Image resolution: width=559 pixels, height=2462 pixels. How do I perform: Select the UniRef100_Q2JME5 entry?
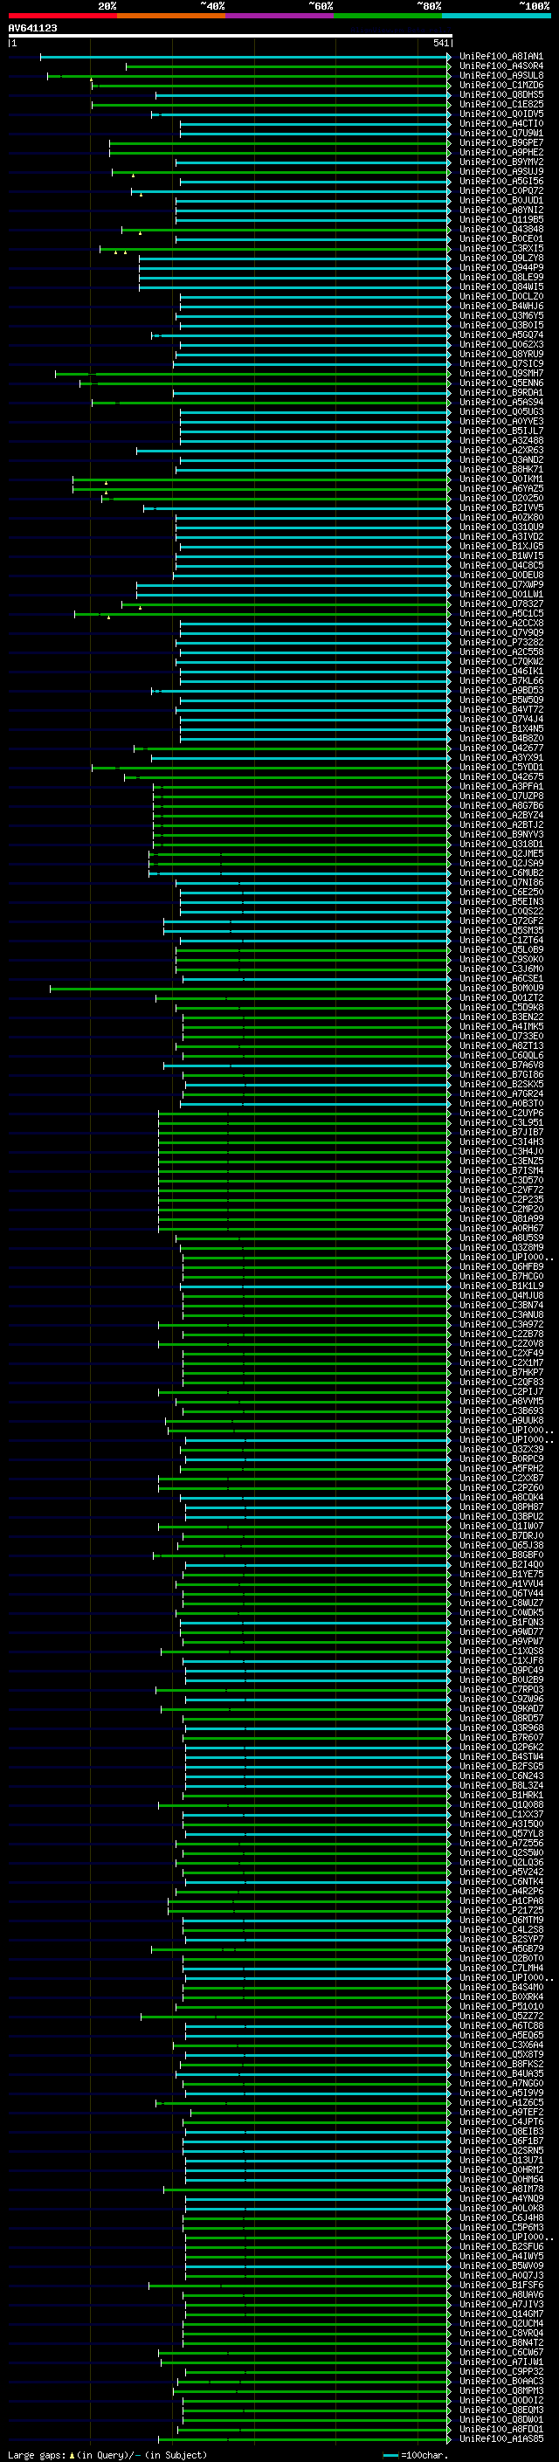(501, 853)
